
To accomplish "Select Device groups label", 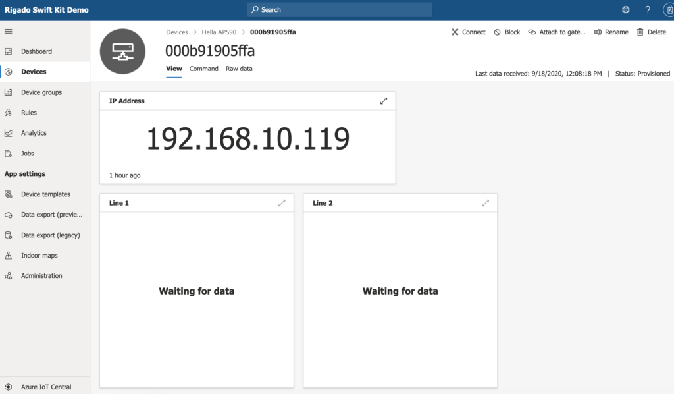I will point(41,92).
